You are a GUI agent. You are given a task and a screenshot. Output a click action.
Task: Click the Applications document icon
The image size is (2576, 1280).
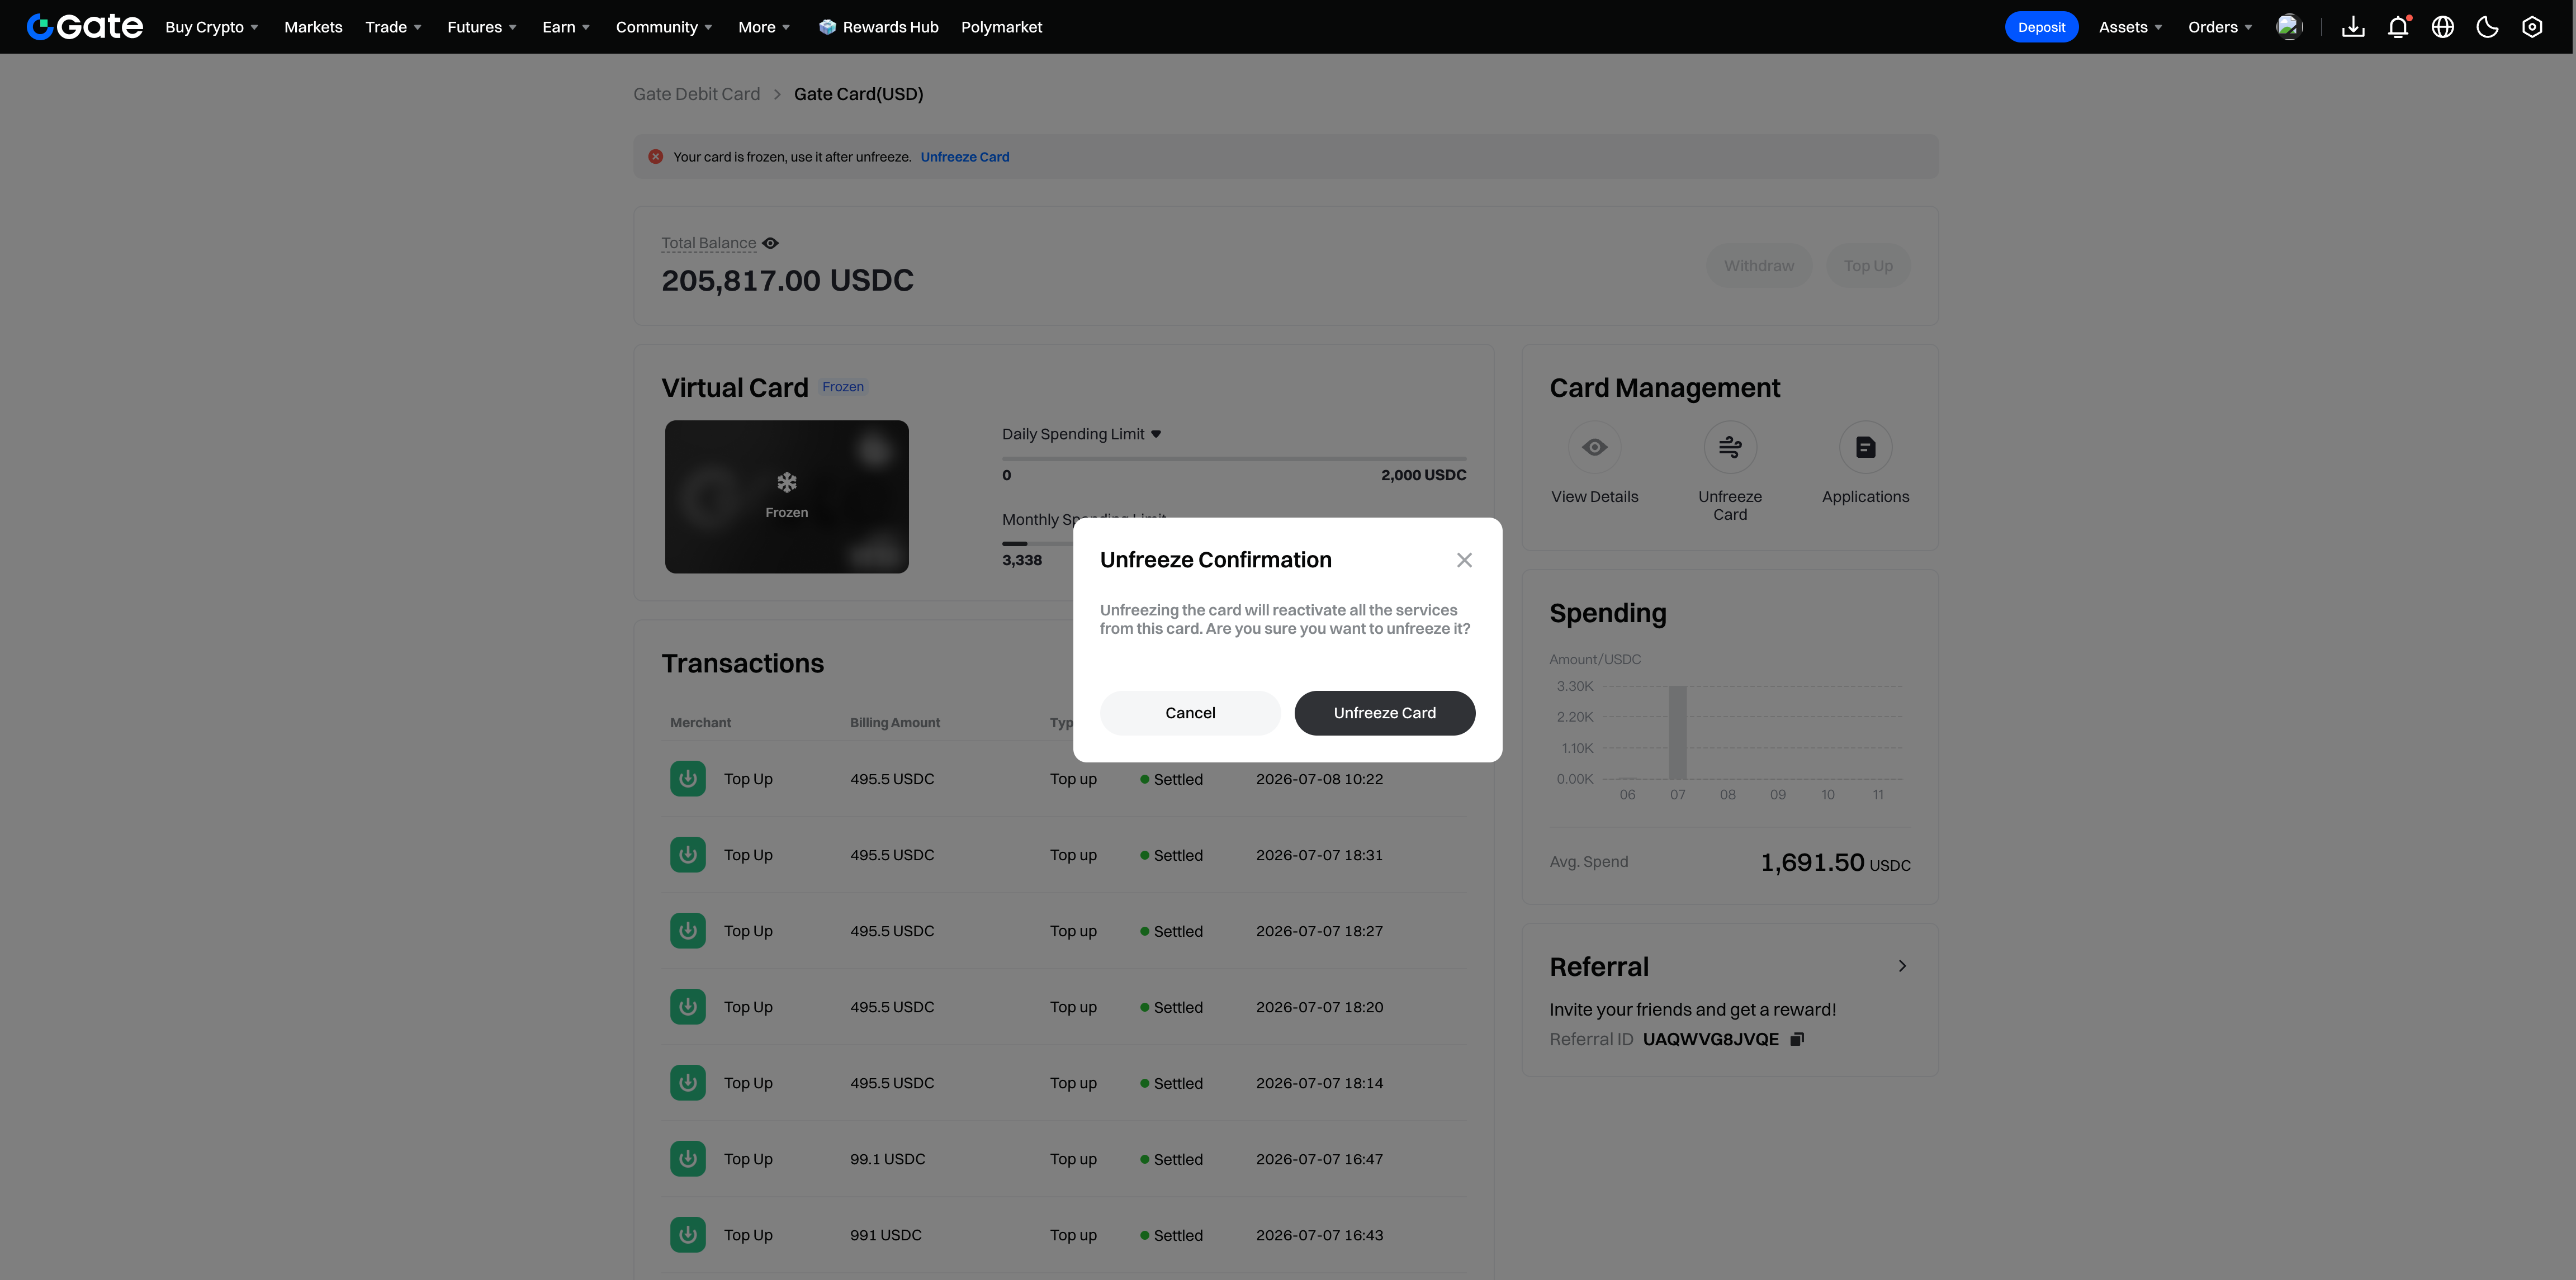[x=1865, y=447]
